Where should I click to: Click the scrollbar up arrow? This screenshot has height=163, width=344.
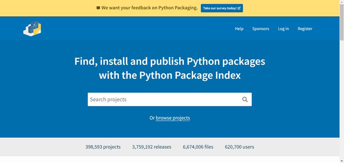pos(342,2)
